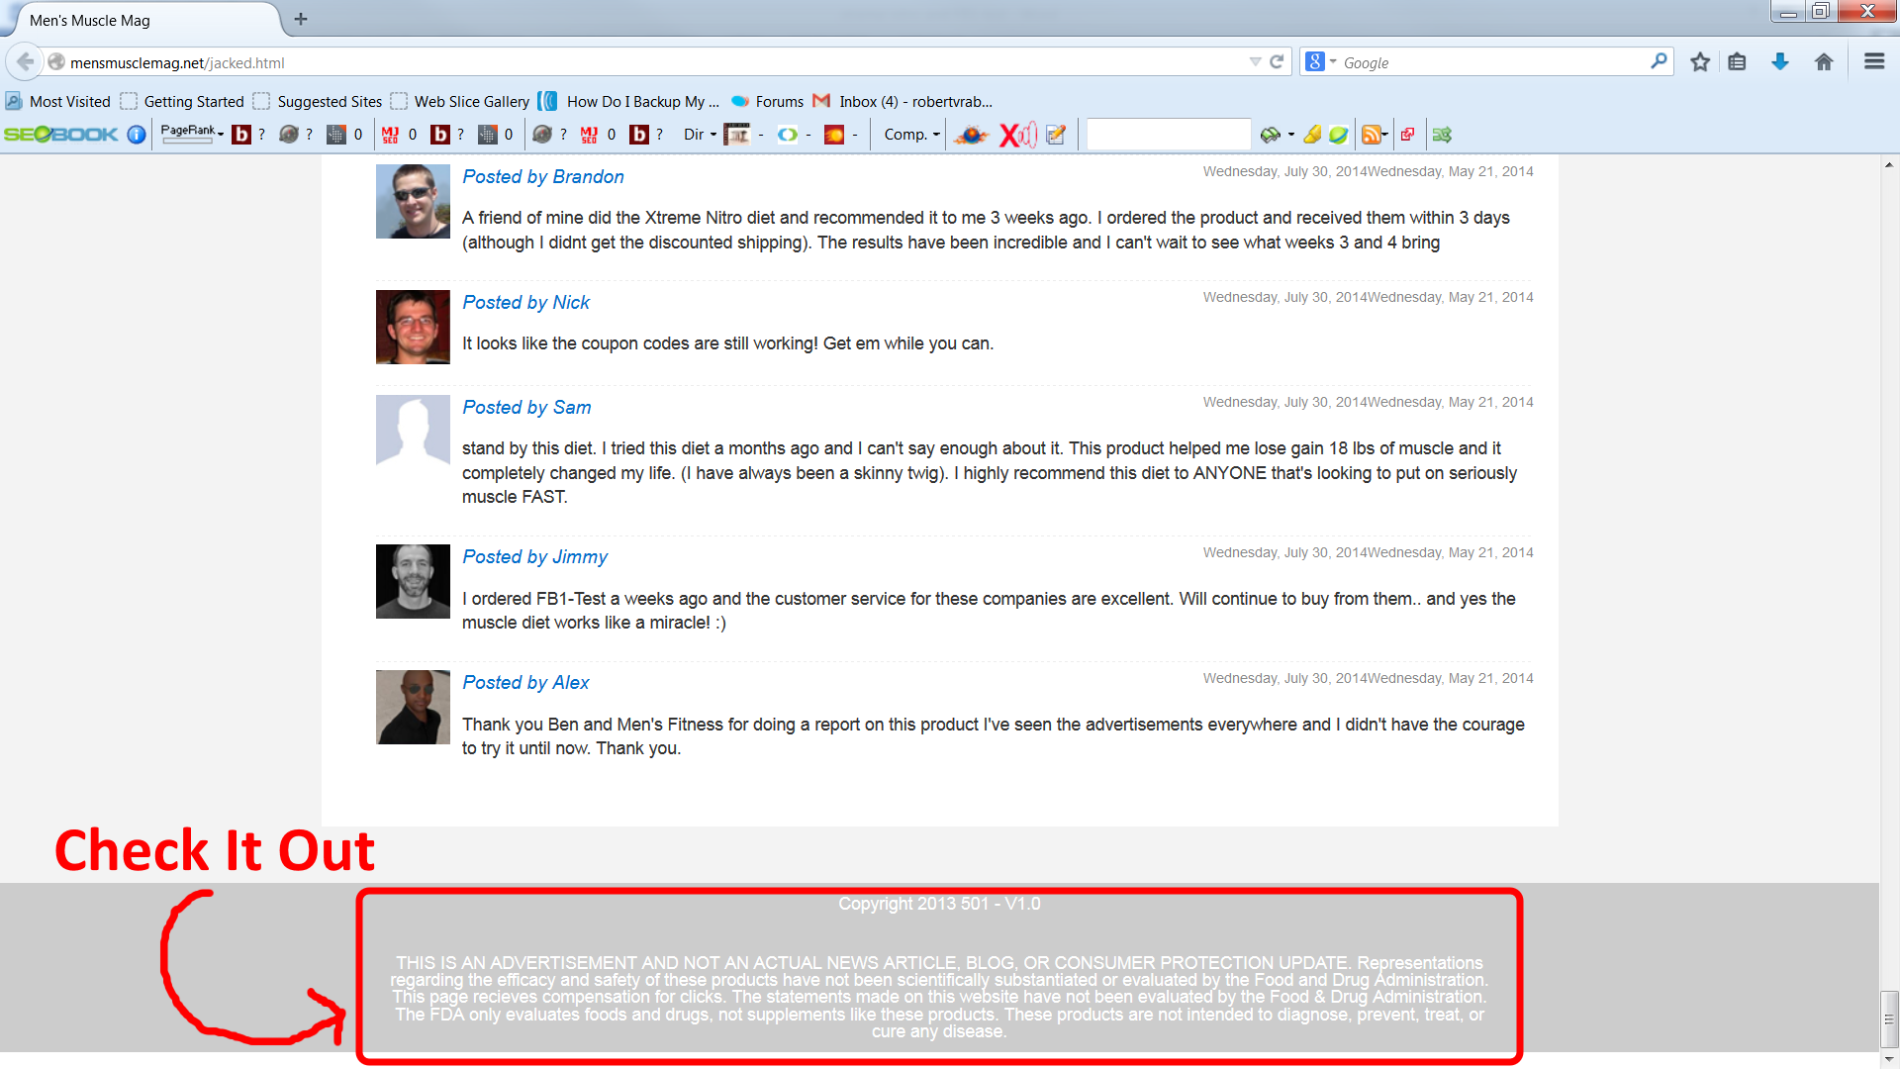Image resolution: width=1900 pixels, height=1069 pixels.
Task: Click the red spiky ball toolbar icon
Action: [971, 134]
